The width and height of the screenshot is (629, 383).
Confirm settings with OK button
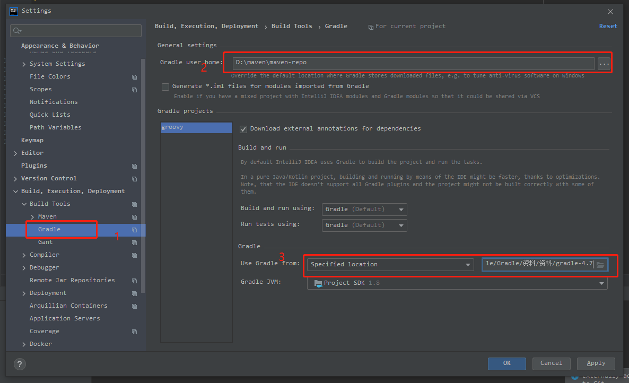click(506, 364)
